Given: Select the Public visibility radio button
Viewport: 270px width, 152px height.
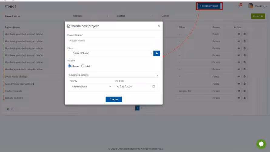Looking at the screenshot, I should point(83,66).
